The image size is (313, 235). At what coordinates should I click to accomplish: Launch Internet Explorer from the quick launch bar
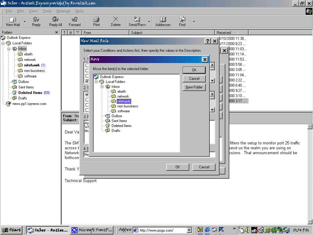(x=207, y=230)
